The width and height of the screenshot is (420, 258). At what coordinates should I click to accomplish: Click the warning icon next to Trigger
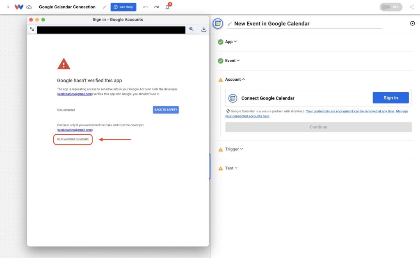point(220,149)
